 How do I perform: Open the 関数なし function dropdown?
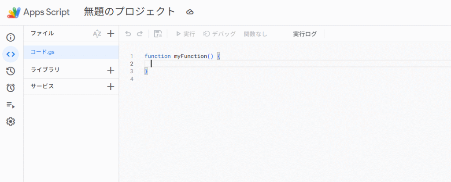[255, 34]
